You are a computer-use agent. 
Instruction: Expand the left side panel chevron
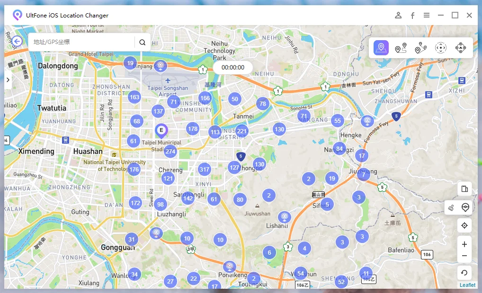point(8,80)
